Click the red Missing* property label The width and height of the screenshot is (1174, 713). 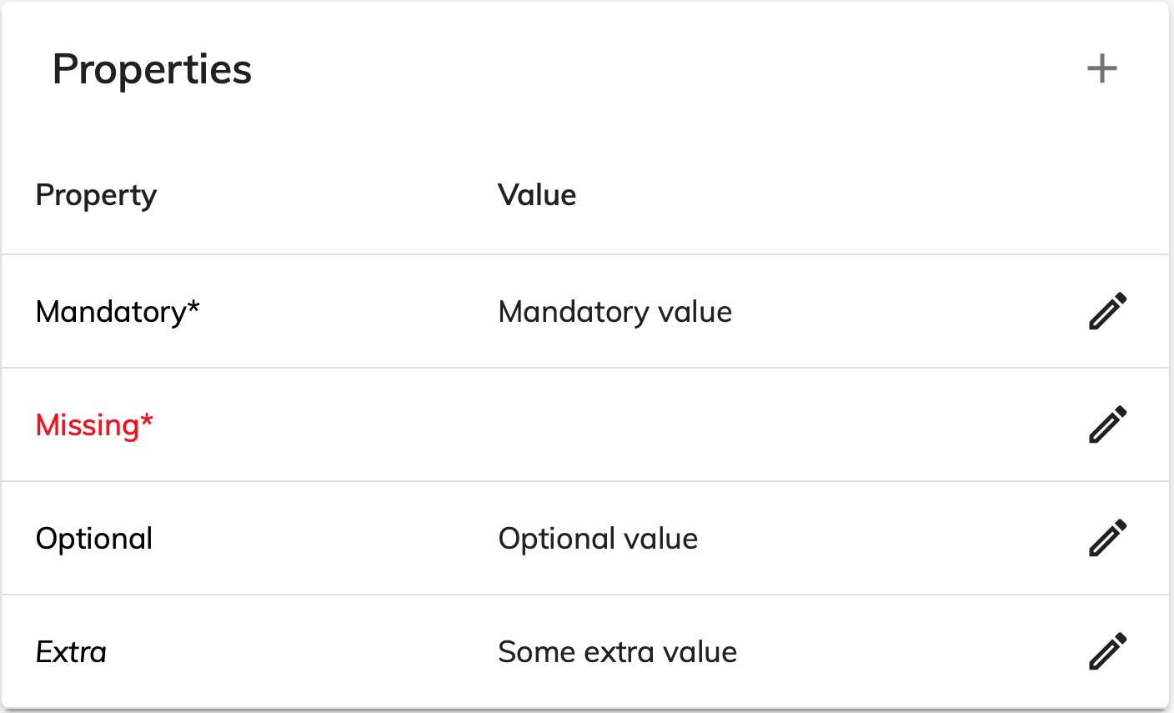tap(94, 425)
